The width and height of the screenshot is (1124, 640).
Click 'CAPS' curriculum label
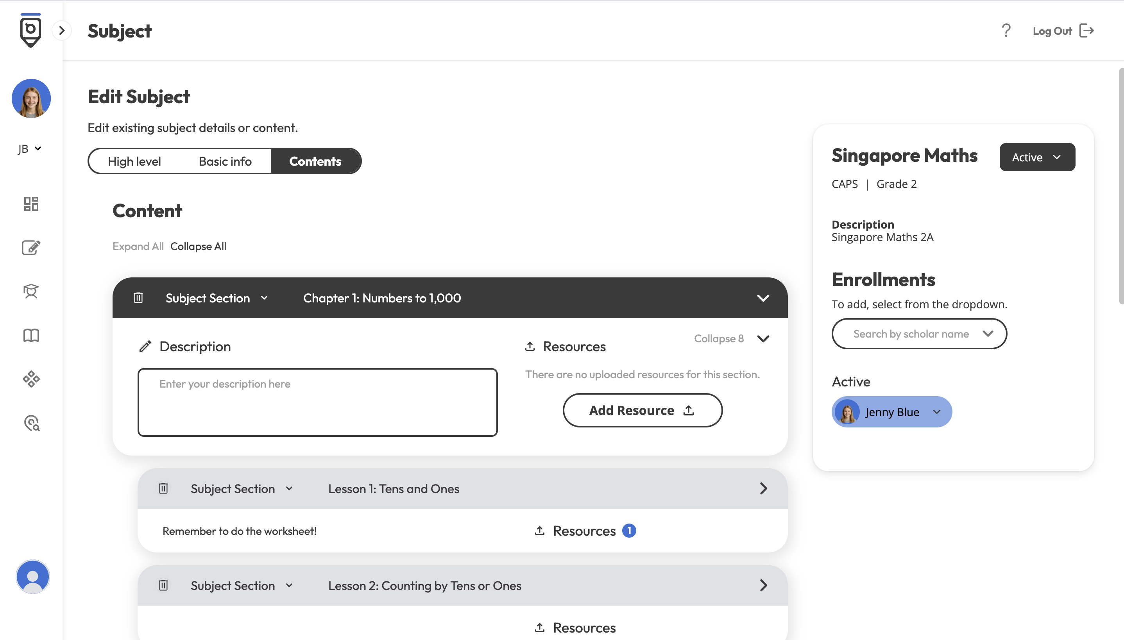tap(845, 184)
